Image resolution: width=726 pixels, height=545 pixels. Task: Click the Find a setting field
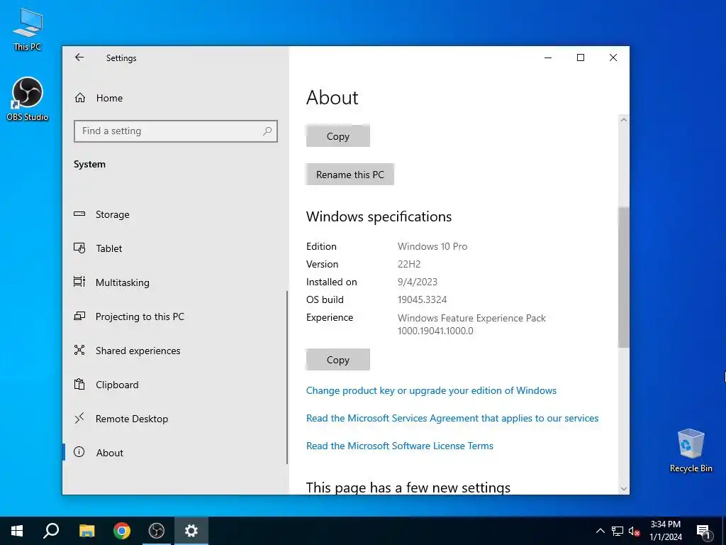[x=176, y=131]
